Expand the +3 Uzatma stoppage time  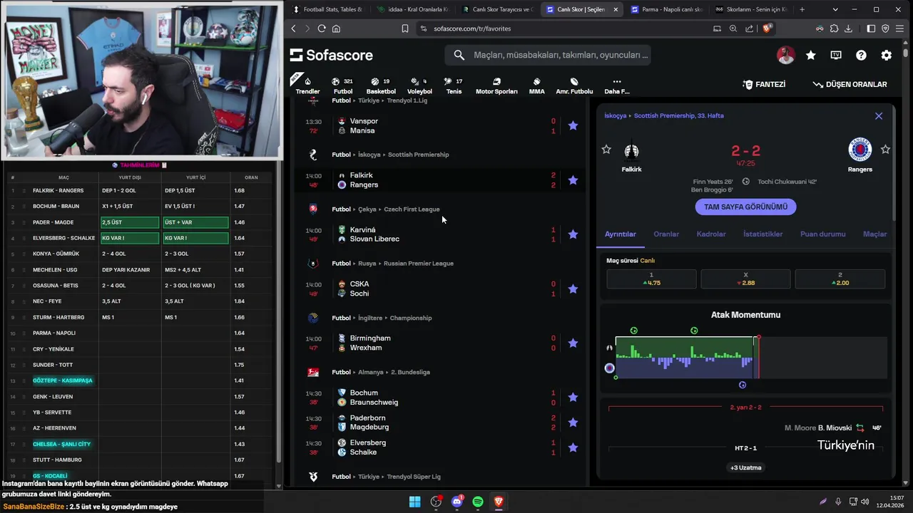click(745, 468)
